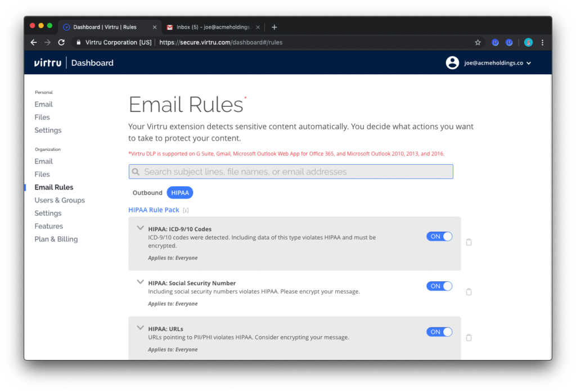Open Users & Groups in the sidebar

point(60,200)
